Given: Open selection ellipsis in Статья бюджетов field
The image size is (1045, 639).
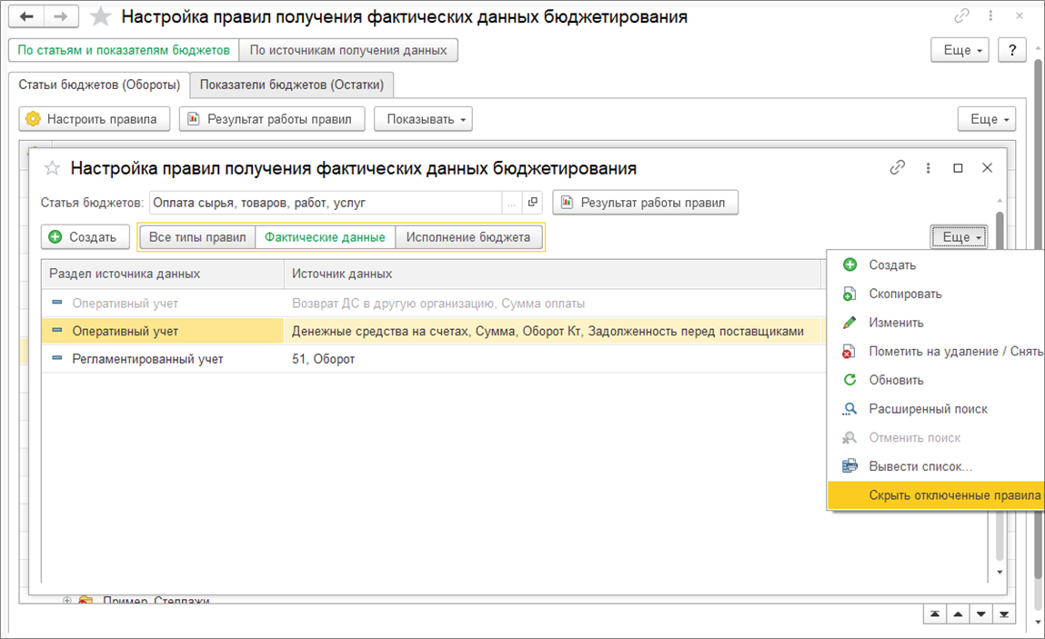Looking at the screenshot, I should (512, 203).
